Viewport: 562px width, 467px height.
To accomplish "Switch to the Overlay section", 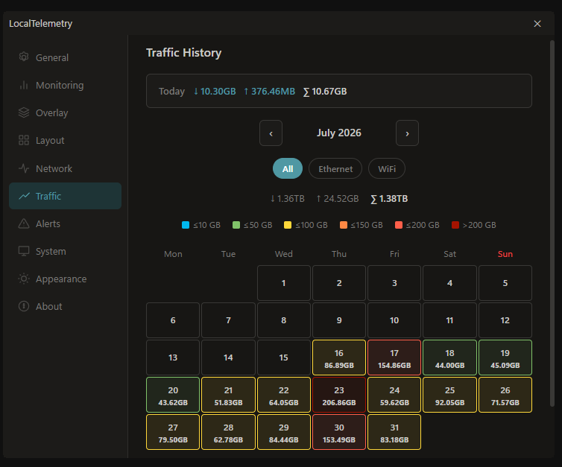I will [x=66, y=112].
